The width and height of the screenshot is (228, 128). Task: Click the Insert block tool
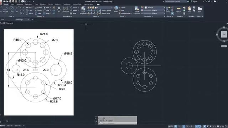[115, 10]
